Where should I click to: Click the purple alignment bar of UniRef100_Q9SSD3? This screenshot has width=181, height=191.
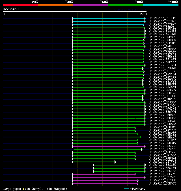click(109, 147)
